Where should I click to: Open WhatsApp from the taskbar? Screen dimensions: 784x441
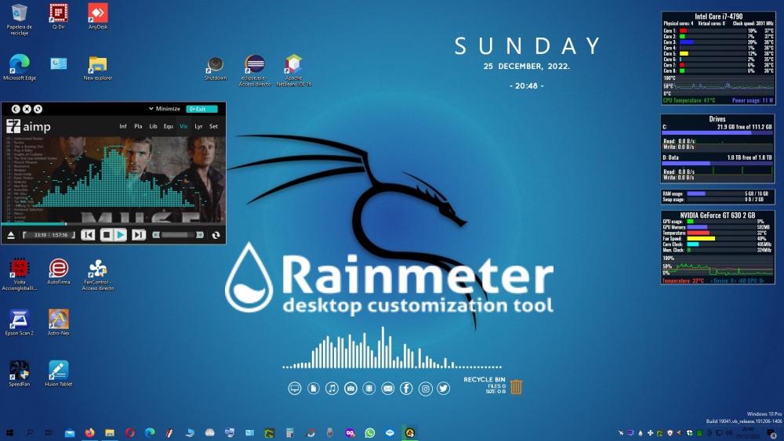click(x=369, y=432)
